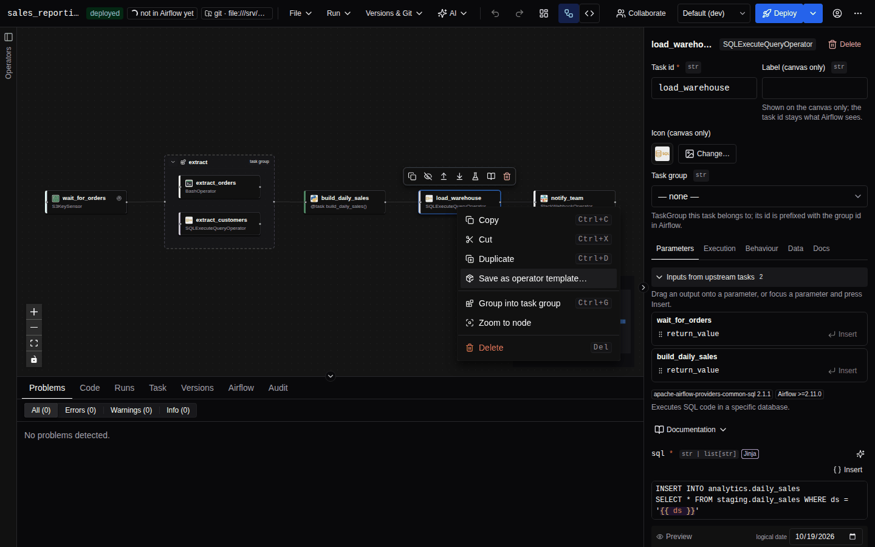Undo the last action
875x547 pixels.
pyautogui.click(x=495, y=13)
